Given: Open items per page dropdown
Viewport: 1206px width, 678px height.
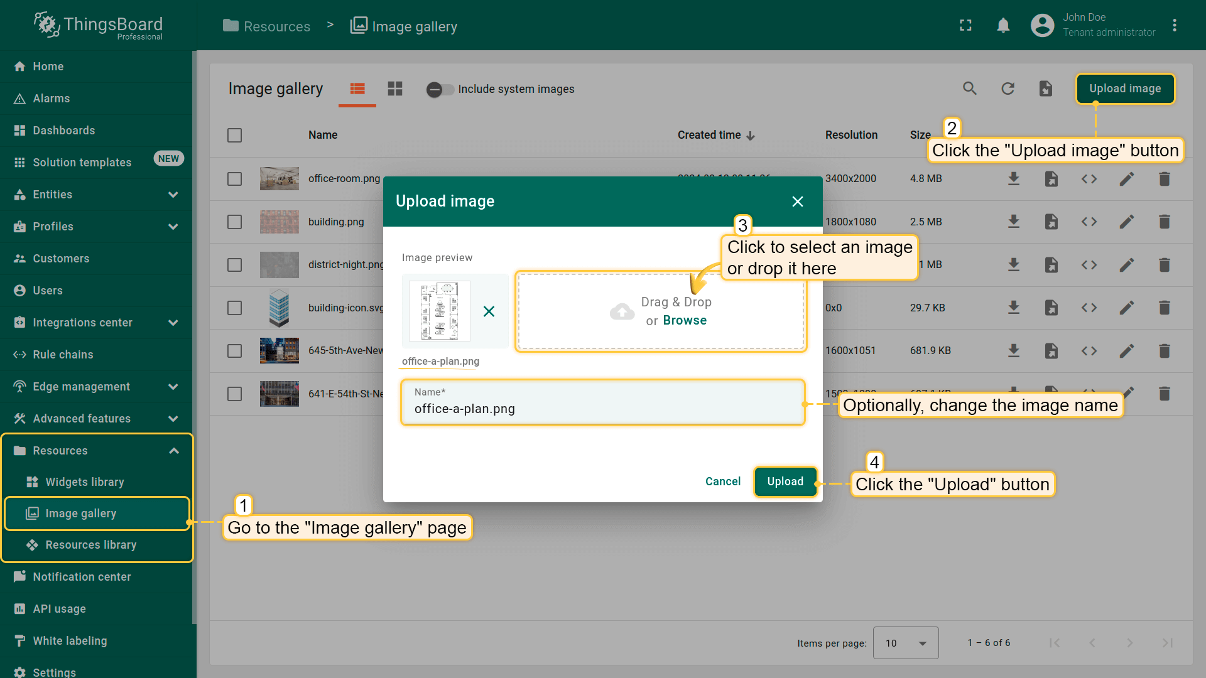Looking at the screenshot, I should [905, 643].
